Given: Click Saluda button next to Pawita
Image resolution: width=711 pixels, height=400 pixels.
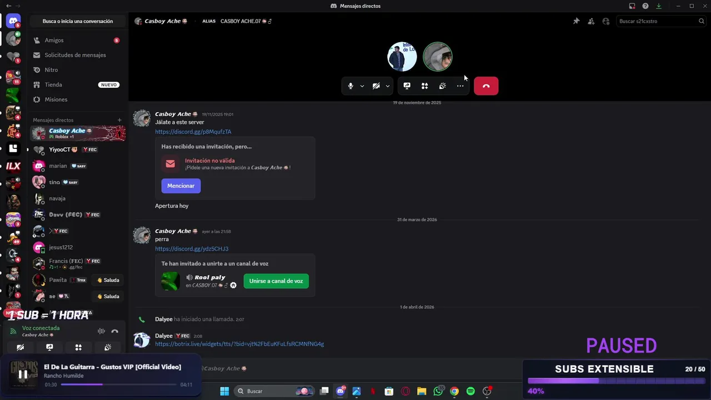Looking at the screenshot, I should [x=108, y=280].
